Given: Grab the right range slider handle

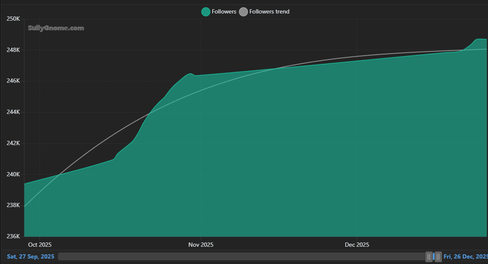Looking at the screenshot, I should (438, 256).
